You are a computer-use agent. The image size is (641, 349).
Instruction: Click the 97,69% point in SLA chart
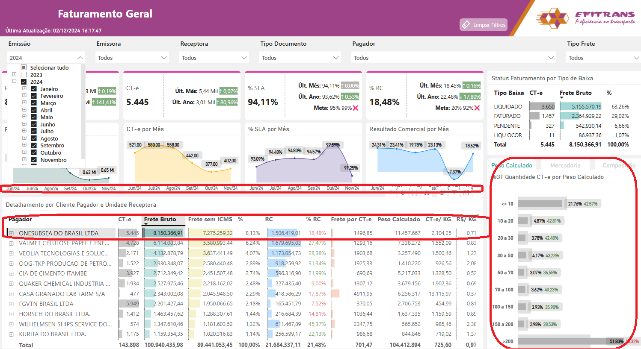[x=332, y=145]
